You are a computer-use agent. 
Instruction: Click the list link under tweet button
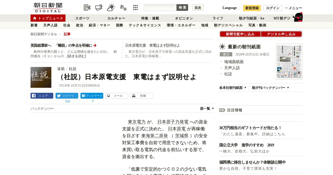coord(68,101)
